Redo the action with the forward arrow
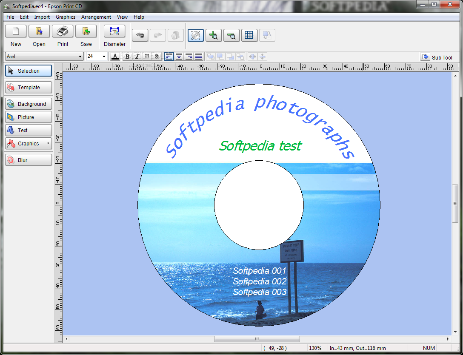The width and height of the screenshot is (463, 355). (x=158, y=35)
